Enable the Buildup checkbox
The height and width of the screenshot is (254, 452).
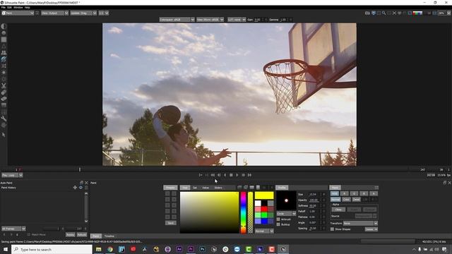pyautogui.click(x=278, y=224)
